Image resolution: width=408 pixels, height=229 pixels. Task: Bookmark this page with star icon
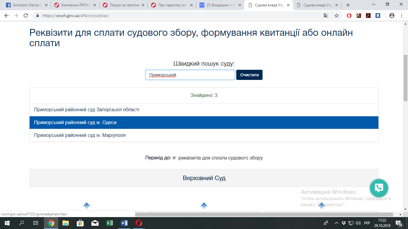tap(337, 16)
